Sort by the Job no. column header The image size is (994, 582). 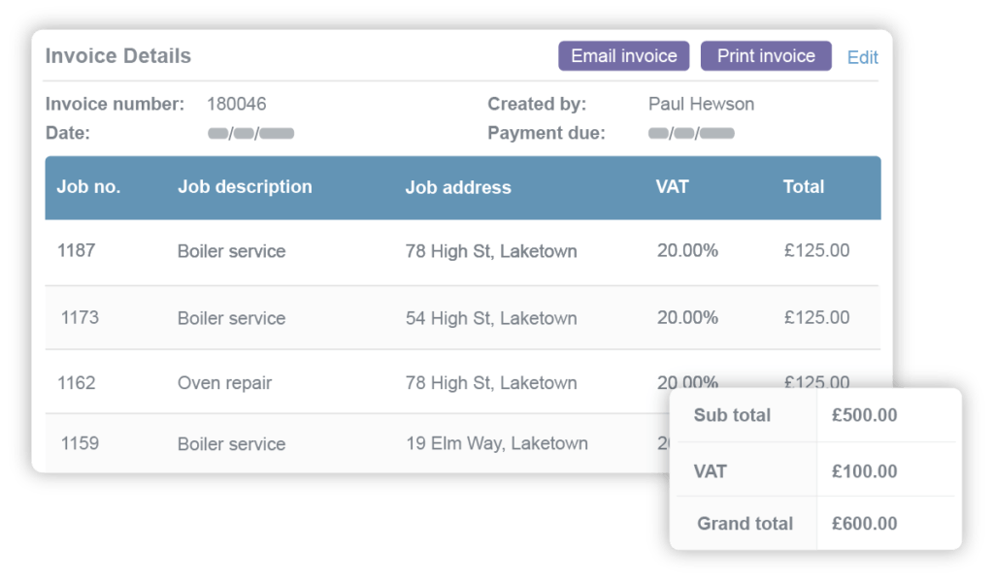(90, 187)
